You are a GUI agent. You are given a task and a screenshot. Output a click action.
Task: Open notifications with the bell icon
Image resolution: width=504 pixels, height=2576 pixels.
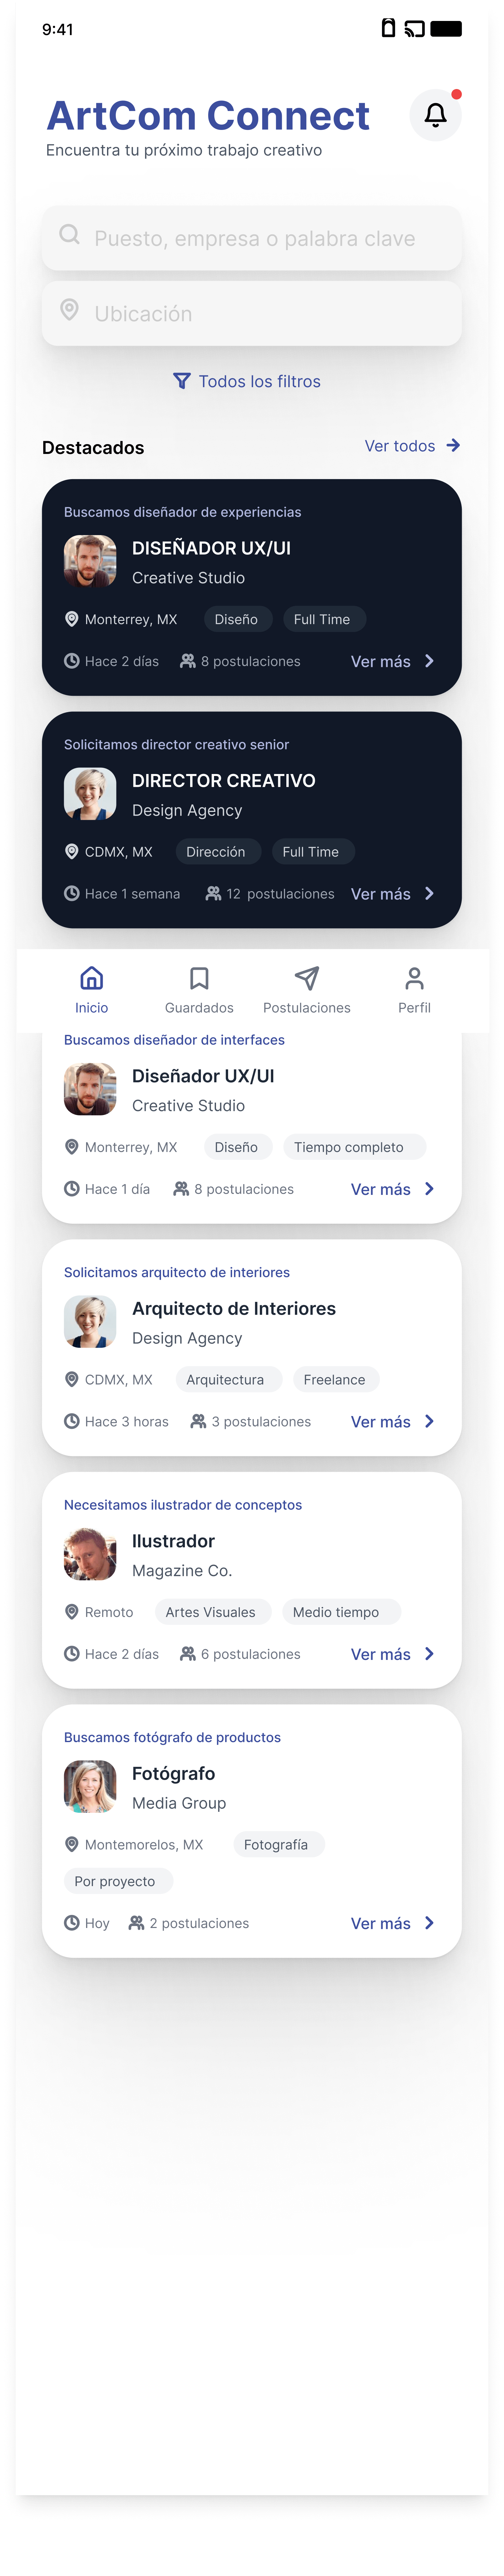(435, 115)
